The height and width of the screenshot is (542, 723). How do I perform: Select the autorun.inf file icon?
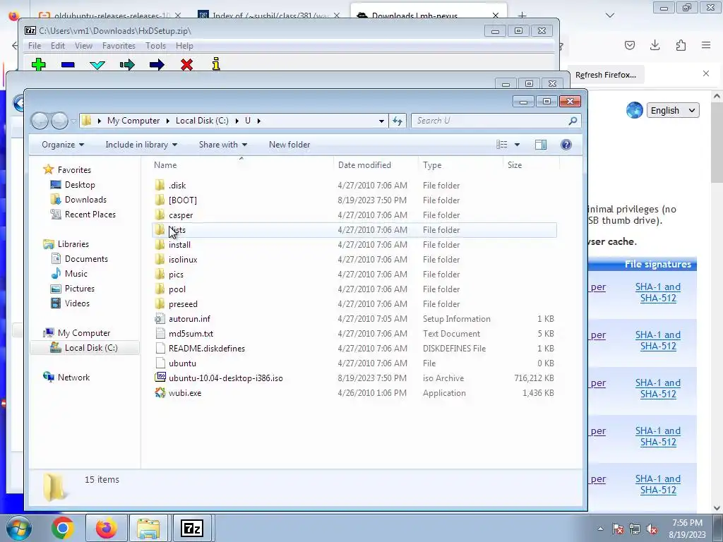tap(160, 319)
